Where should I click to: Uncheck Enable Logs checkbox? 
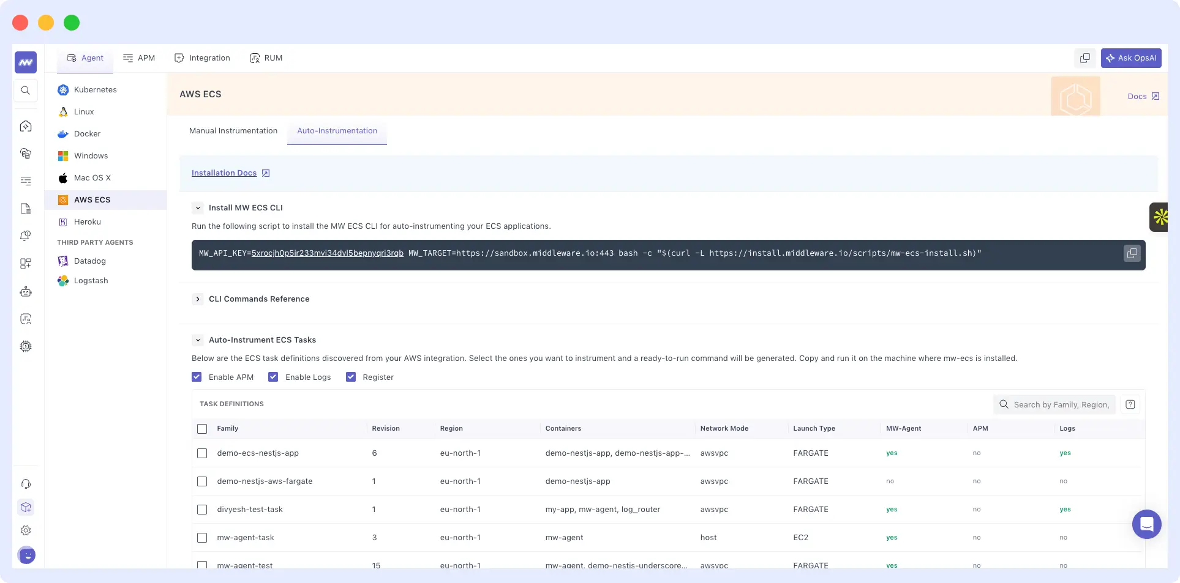point(273,377)
